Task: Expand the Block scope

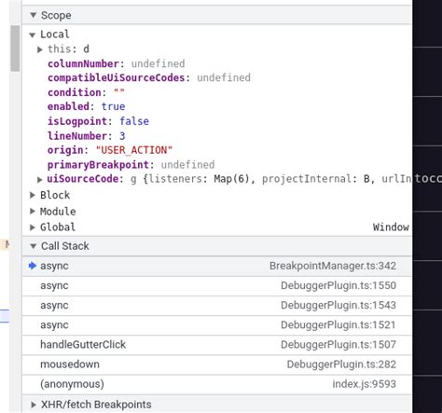Action: tap(33, 195)
